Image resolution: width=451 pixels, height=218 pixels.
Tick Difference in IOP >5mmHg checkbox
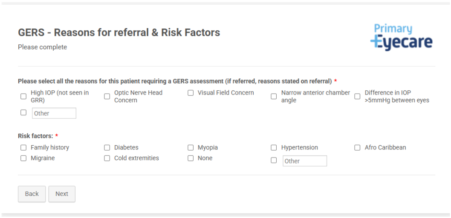click(x=358, y=97)
